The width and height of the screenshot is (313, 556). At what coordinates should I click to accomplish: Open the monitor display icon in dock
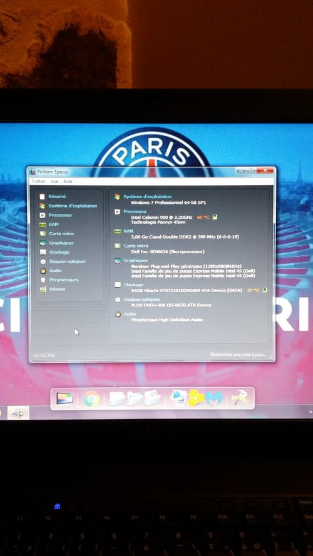[65, 398]
